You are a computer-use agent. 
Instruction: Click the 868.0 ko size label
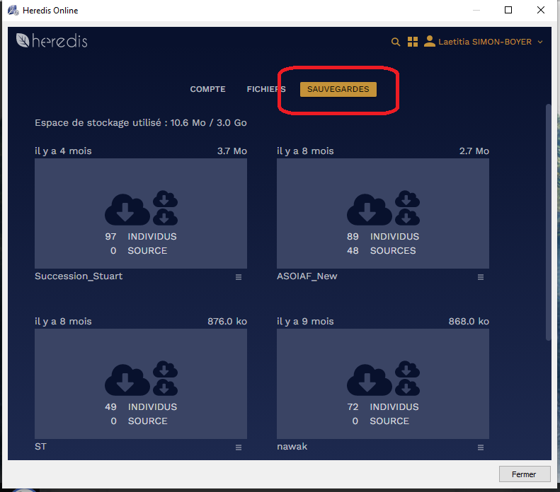coord(469,322)
